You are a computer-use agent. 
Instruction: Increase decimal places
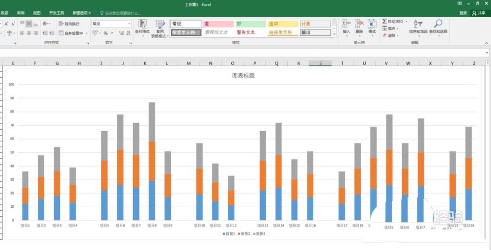tap(121, 33)
